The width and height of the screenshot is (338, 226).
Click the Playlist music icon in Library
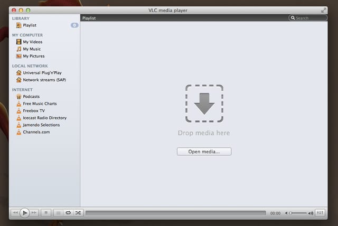tap(19, 25)
